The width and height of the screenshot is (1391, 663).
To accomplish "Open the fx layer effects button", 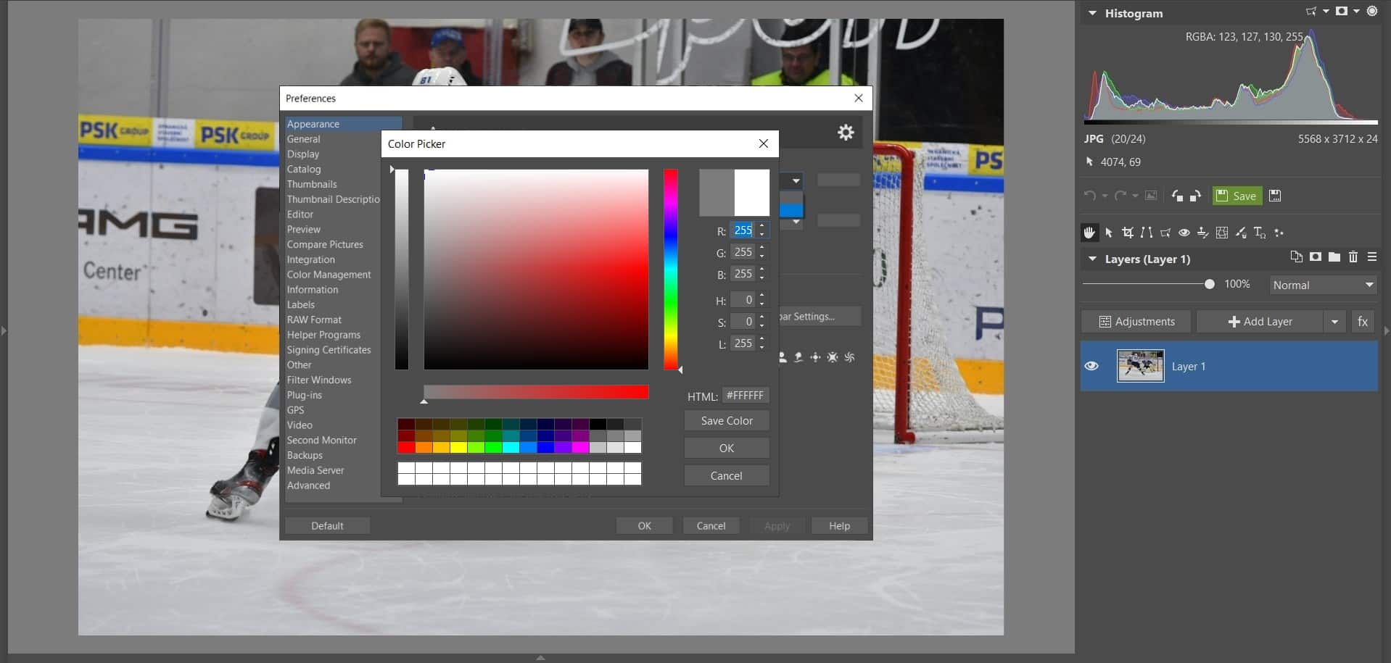I will pyautogui.click(x=1363, y=322).
